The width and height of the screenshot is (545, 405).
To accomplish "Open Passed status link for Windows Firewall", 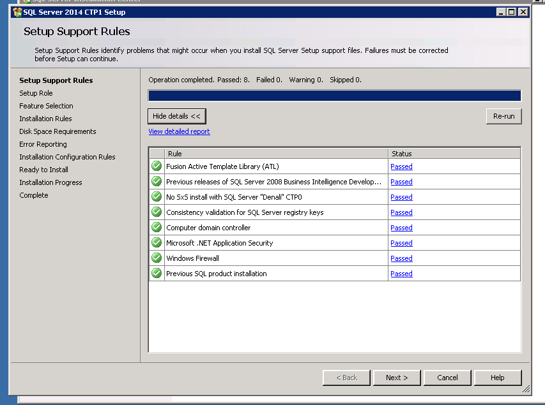I will [401, 258].
